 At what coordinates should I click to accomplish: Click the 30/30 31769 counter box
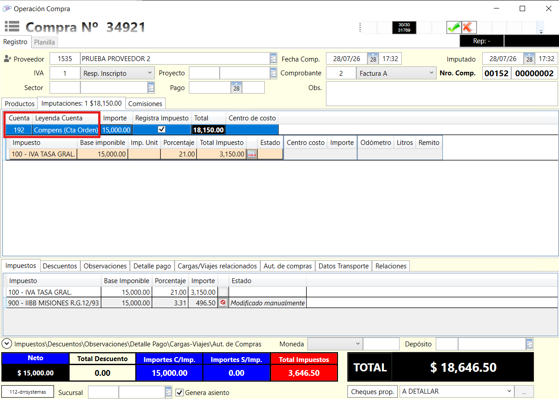click(404, 27)
